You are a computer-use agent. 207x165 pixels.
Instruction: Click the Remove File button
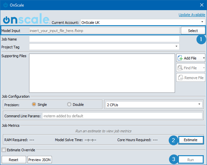click(x=191, y=78)
